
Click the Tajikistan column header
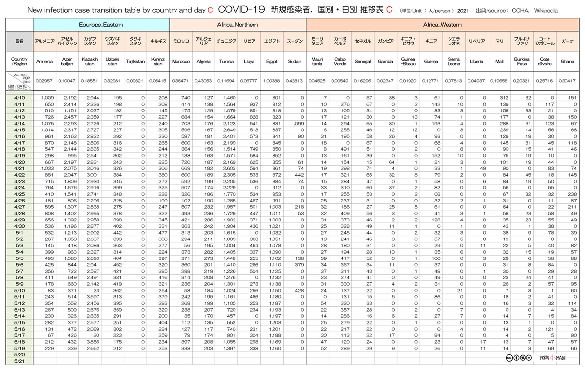[x=135, y=62]
